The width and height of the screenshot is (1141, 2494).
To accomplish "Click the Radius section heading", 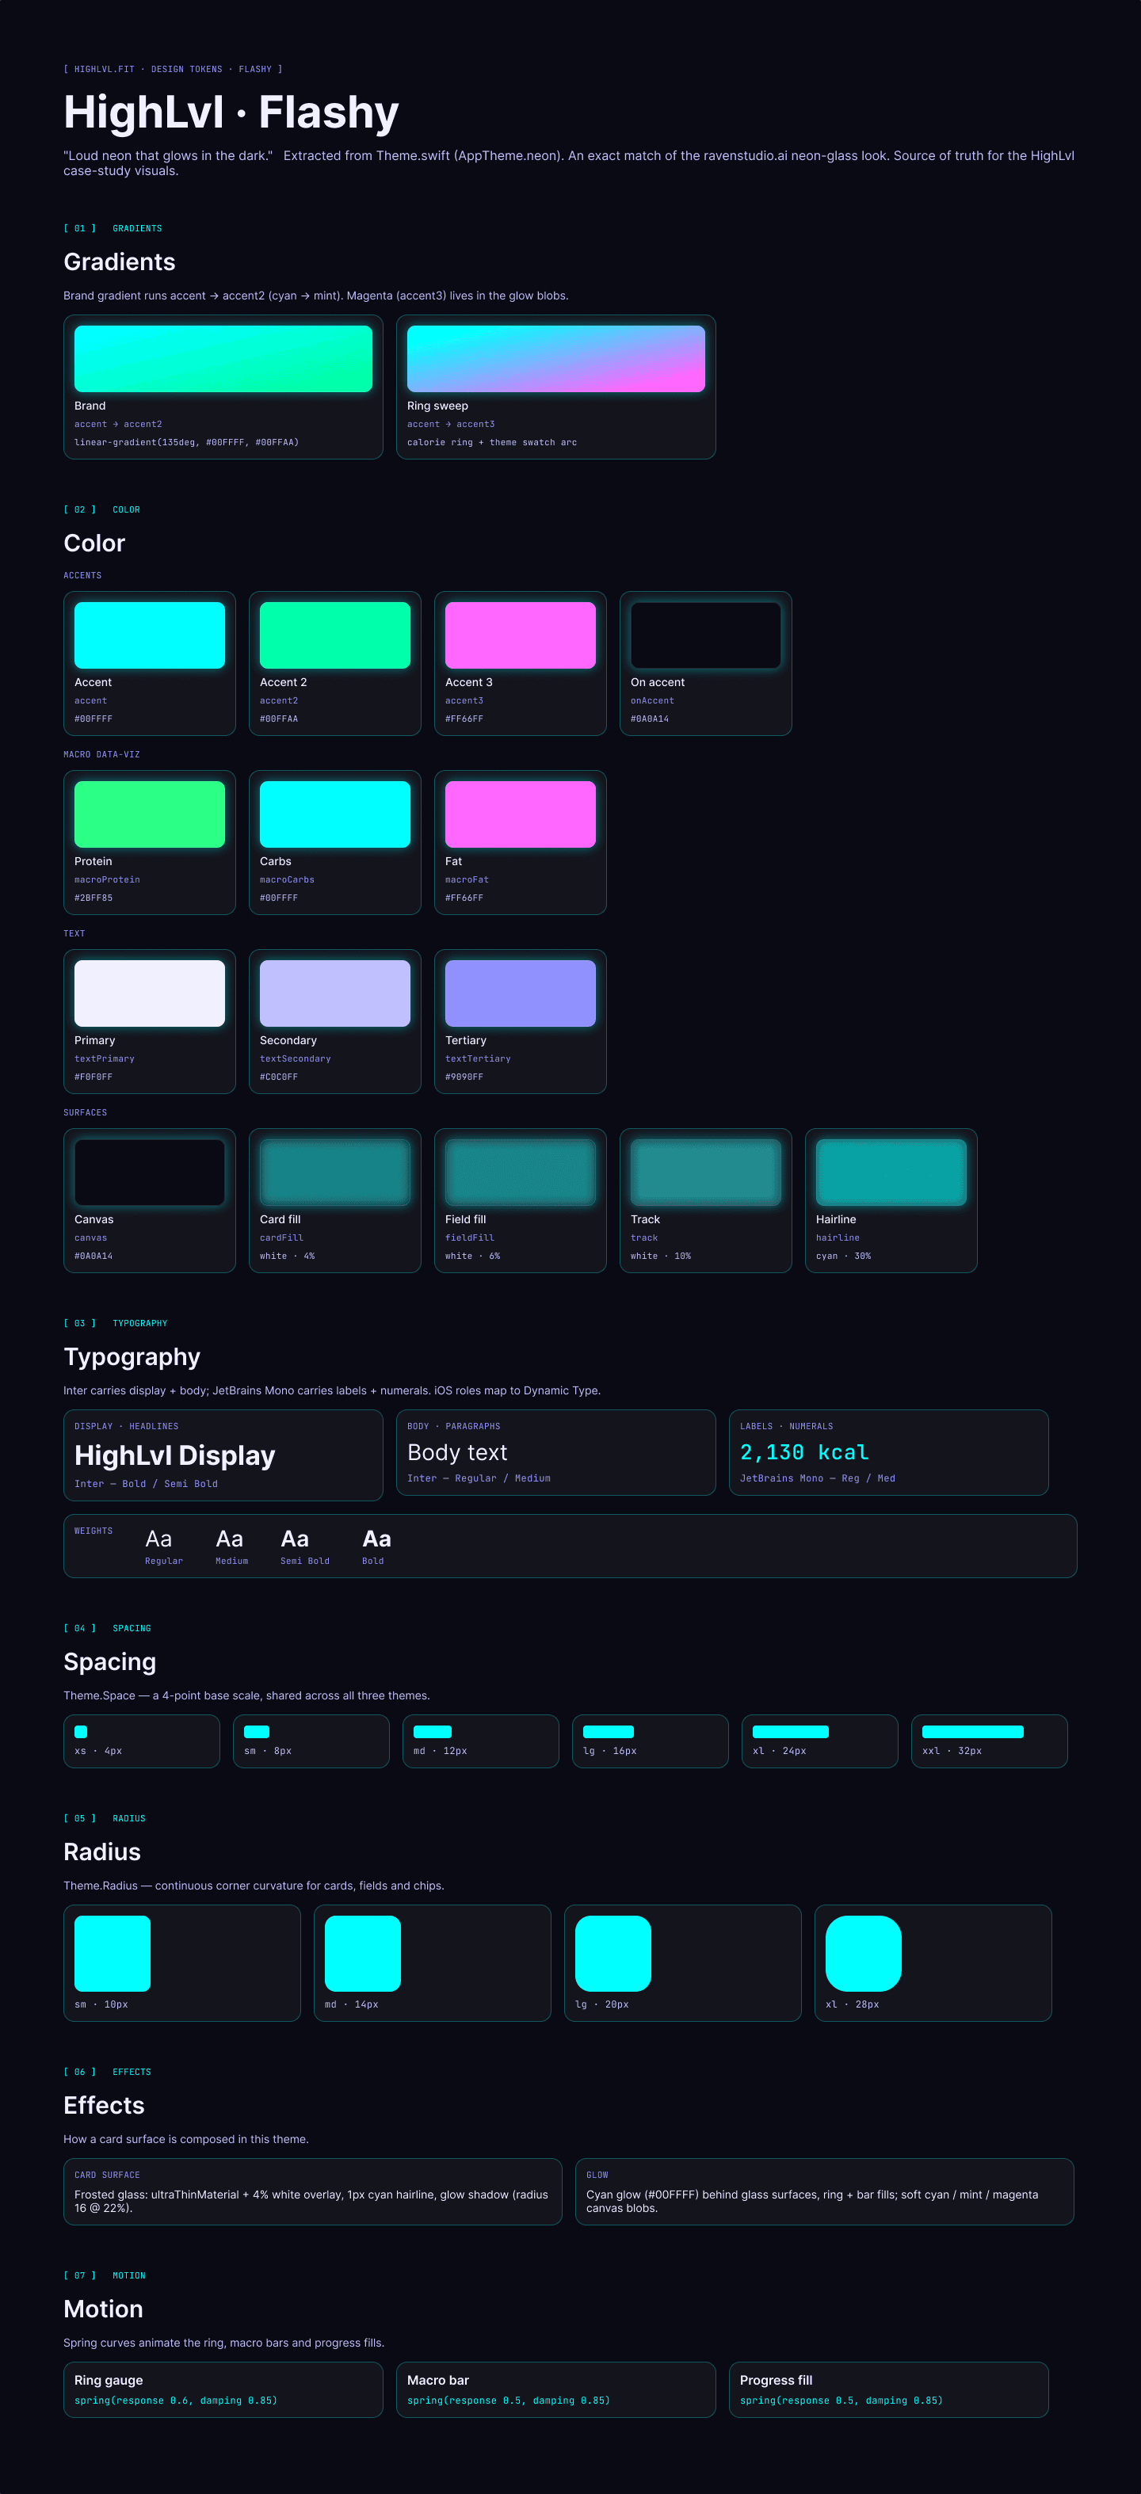I will point(101,1852).
